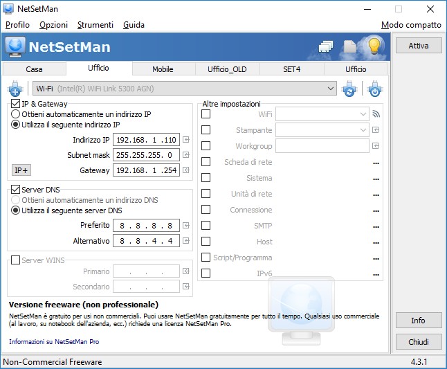Select Ottieni automaticamente un indirizzo IP
447x369 pixels.
[15, 114]
